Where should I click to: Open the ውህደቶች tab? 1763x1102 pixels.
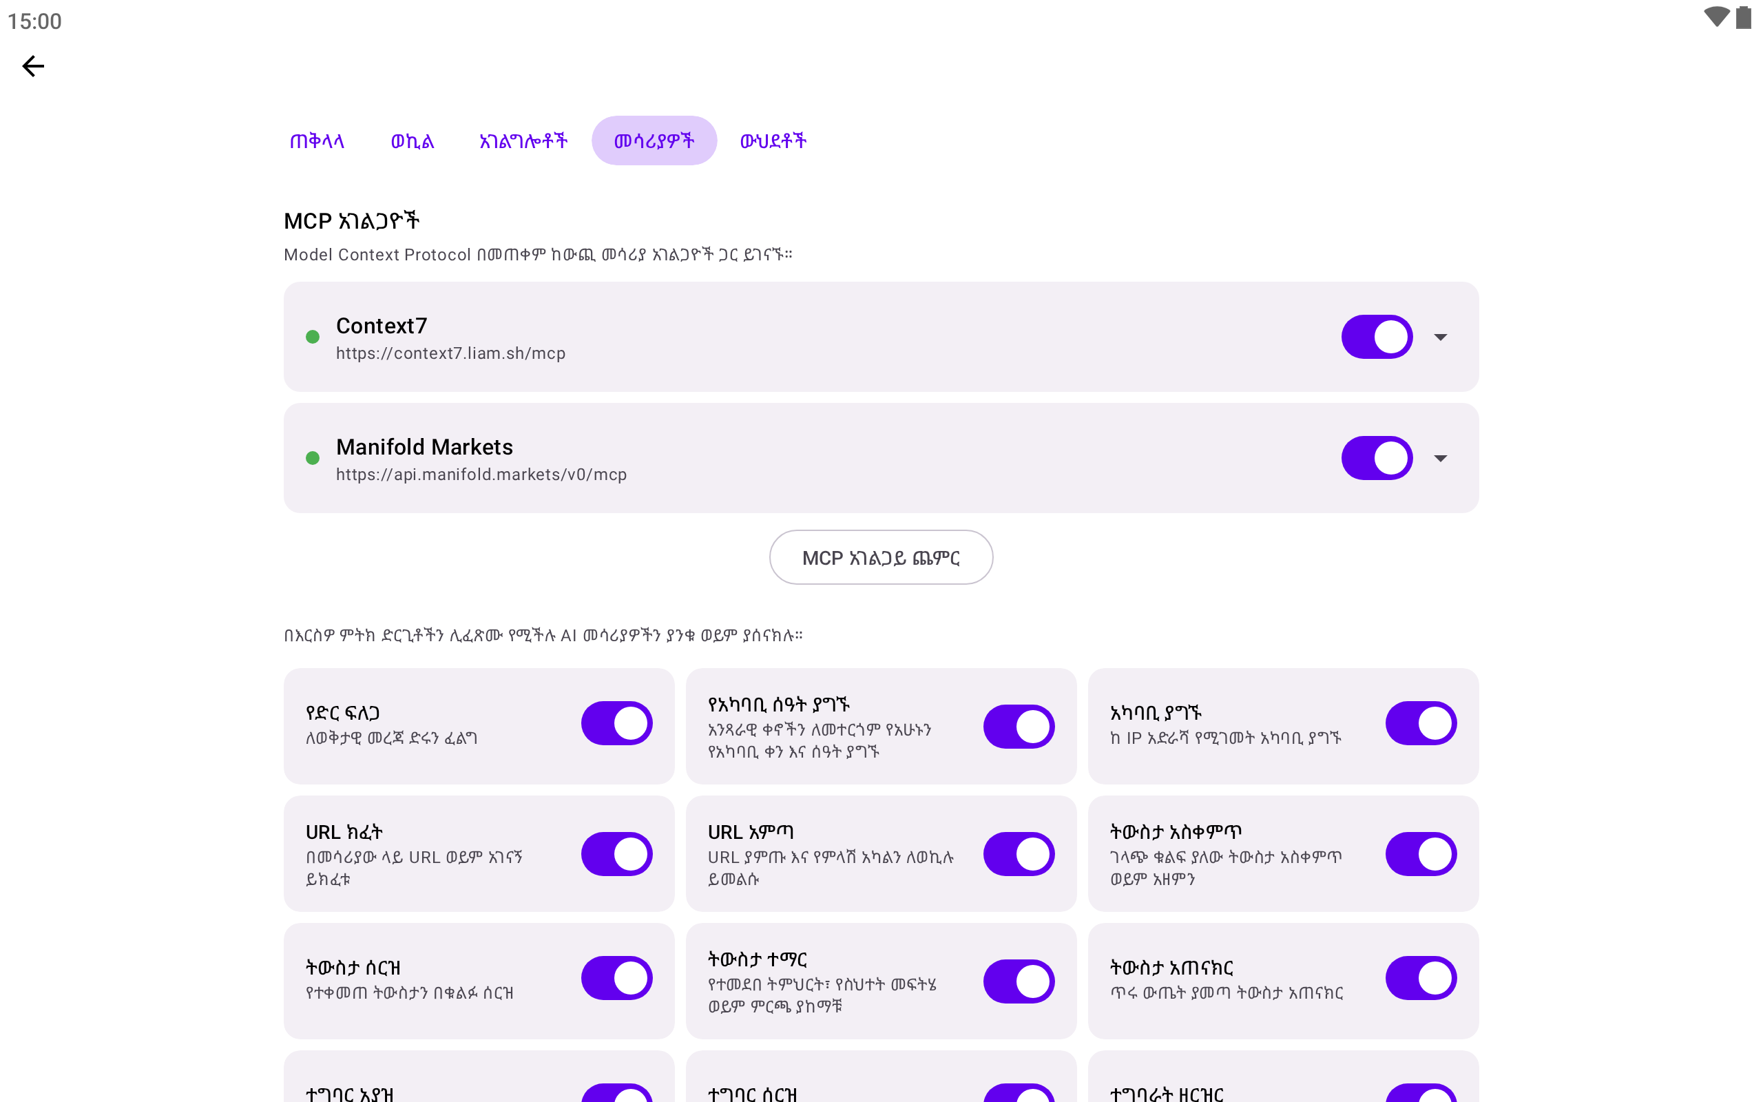pyautogui.click(x=773, y=141)
